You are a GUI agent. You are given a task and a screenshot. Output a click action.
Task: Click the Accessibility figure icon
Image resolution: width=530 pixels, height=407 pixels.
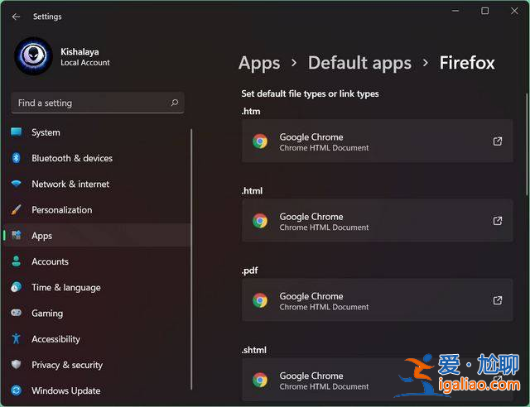click(x=17, y=338)
